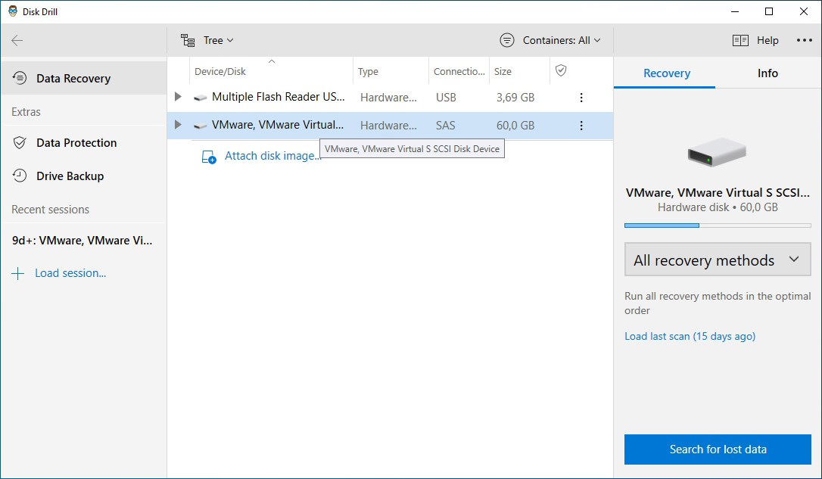Switch to the Recovery tab
822x479 pixels.
click(666, 73)
